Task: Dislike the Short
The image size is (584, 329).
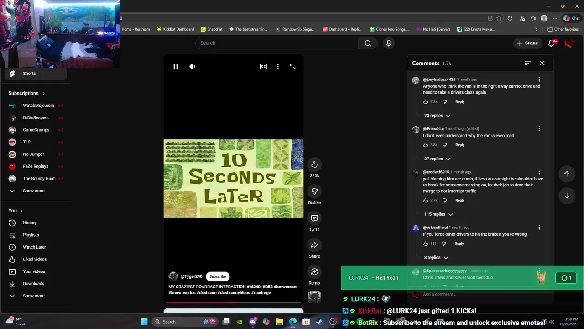Action: [x=314, y=191]
